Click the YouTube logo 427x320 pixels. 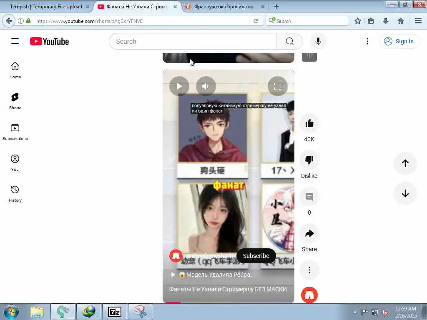pyautogui.click(x=49, y=41)
